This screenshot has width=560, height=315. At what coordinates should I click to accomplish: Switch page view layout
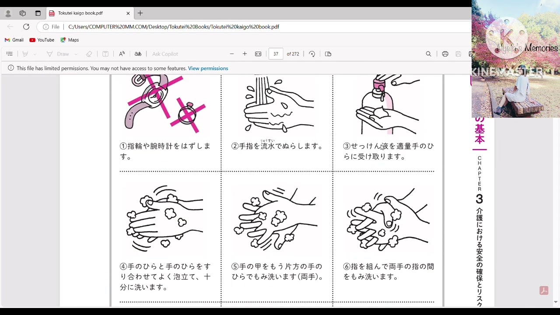click(x=328, y=54)
